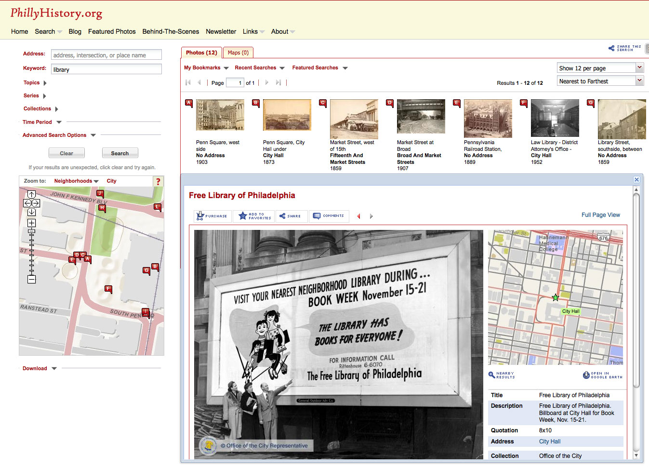Click map marker G on the map
Viewport: 649px width, 469px height.
(x=146, y=271)
